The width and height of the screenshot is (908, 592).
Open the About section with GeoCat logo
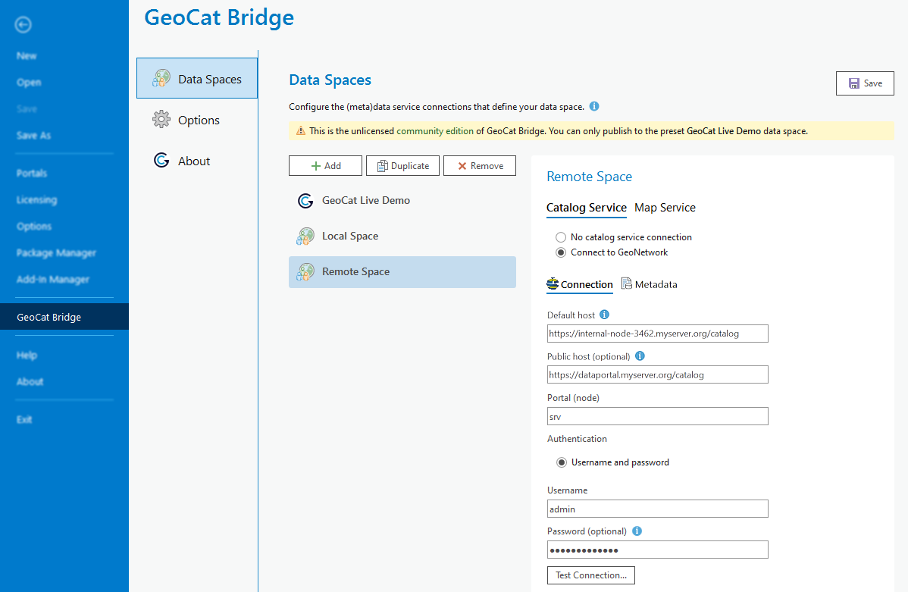coord(193,161)
